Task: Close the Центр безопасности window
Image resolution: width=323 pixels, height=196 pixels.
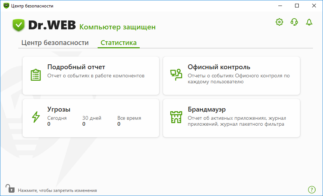Action: tap(314, 6)
